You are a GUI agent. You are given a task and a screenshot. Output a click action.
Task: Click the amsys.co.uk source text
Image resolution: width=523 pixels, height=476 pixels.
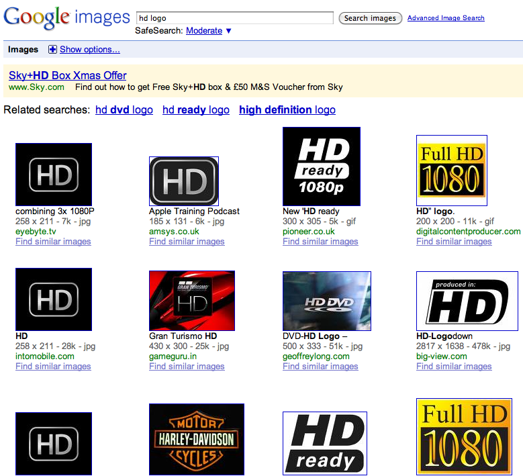174,232
